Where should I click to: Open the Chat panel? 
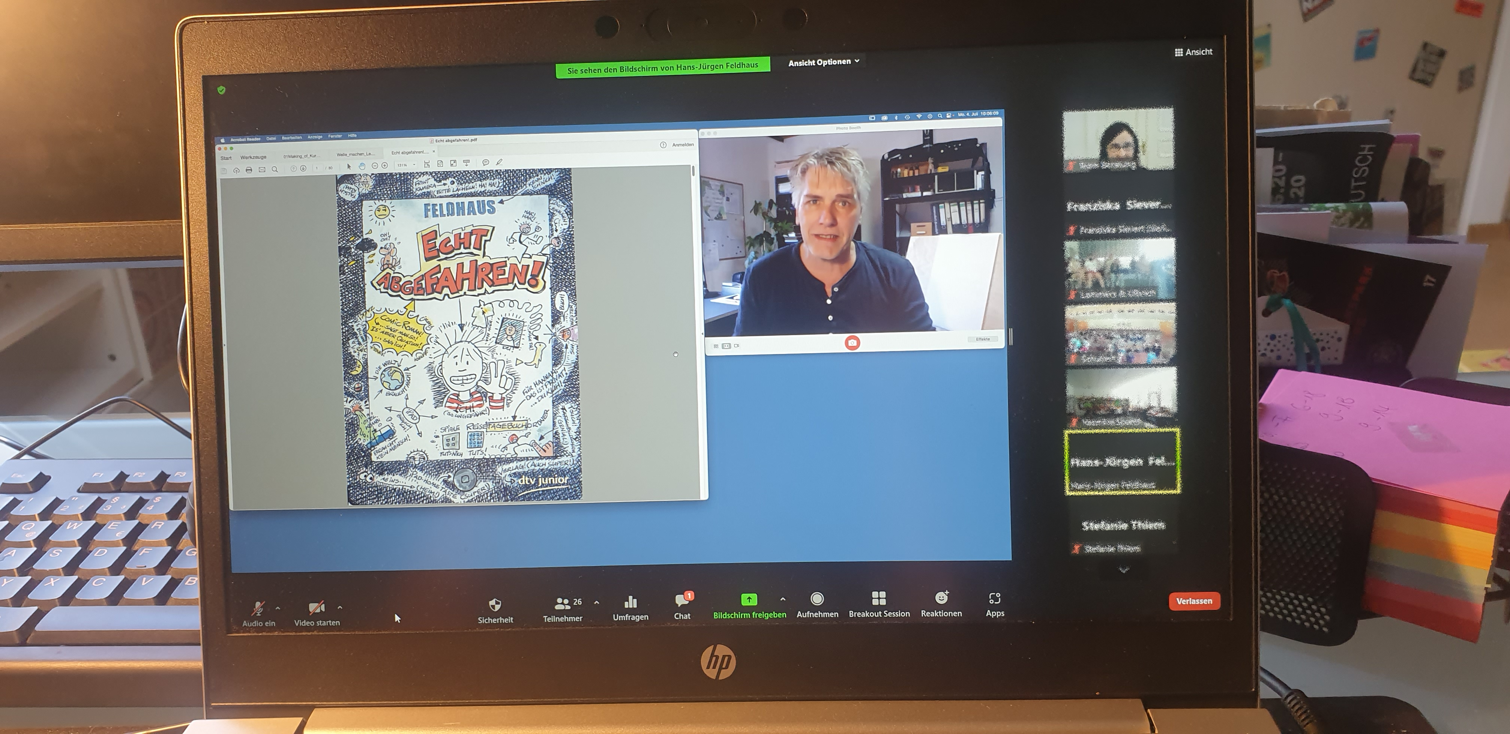[682, 601]
